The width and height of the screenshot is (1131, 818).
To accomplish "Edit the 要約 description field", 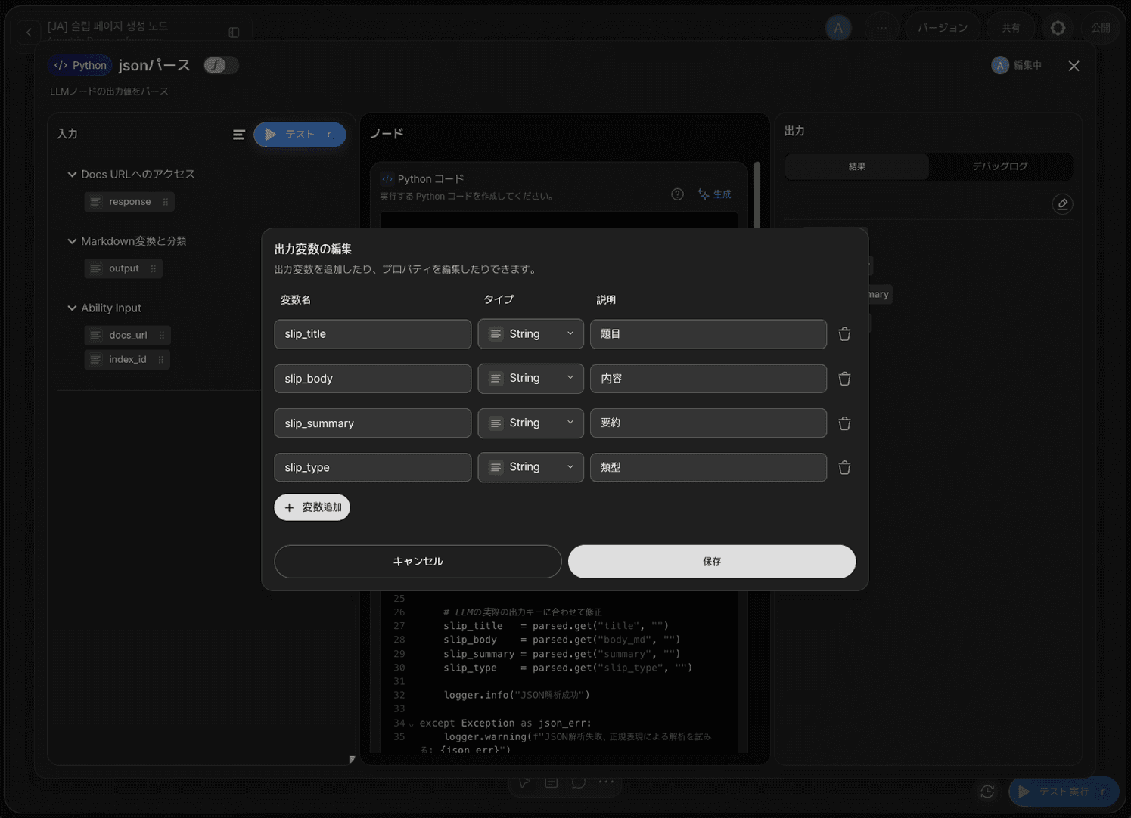I will pyautogui.click(x=708, y=423).
